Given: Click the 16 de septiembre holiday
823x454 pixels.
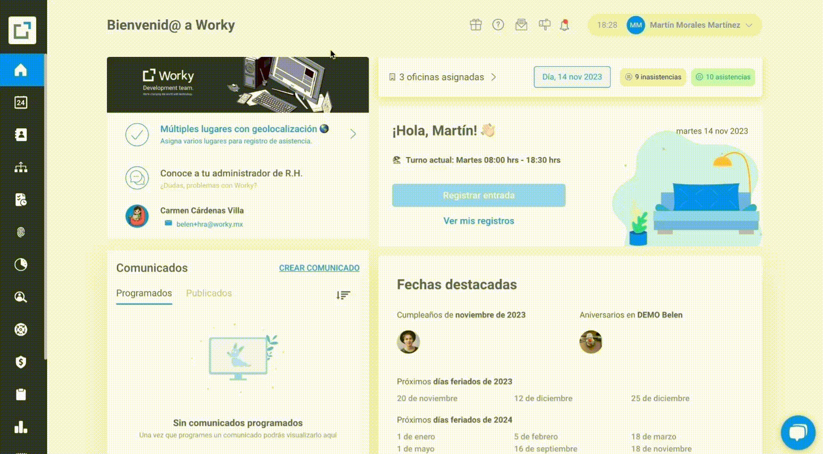Looking at the screenshot, I should pos(546,449).
